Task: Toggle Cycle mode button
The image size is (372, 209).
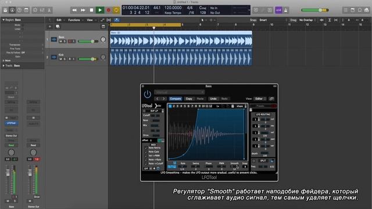Action: coord(116,10)
